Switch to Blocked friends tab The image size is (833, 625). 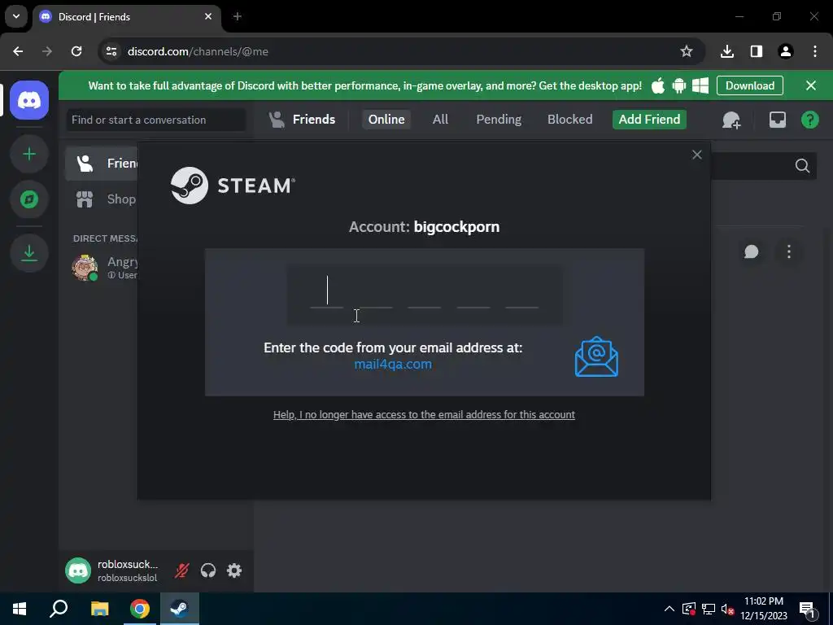[x=569, y=120]
